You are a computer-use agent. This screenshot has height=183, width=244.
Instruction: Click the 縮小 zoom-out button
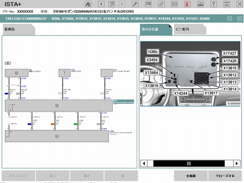coord(87,176)
